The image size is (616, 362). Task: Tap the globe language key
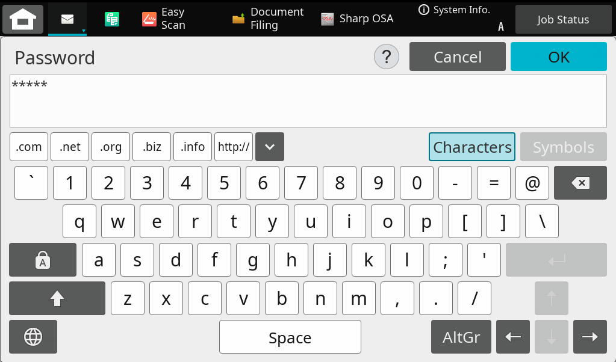point(33,337)
